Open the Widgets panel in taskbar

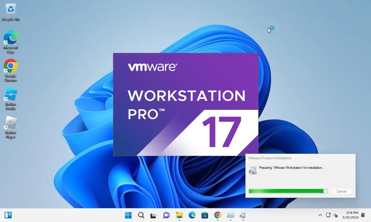(8, 215)
